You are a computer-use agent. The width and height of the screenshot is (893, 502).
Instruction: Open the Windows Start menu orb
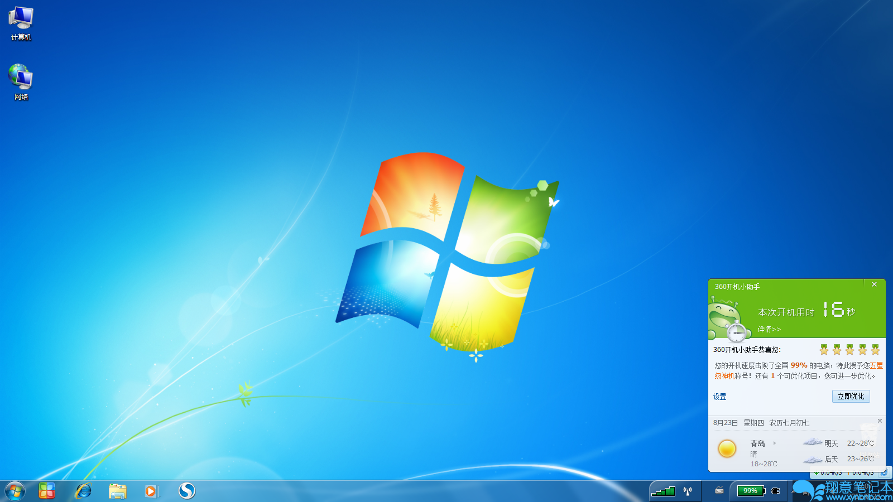[15, 491]
